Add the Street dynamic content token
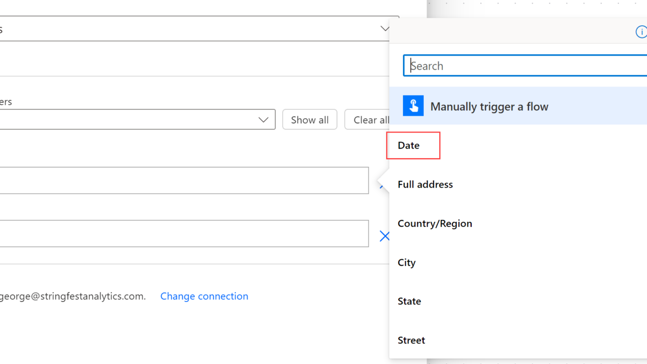 (411, 340)
